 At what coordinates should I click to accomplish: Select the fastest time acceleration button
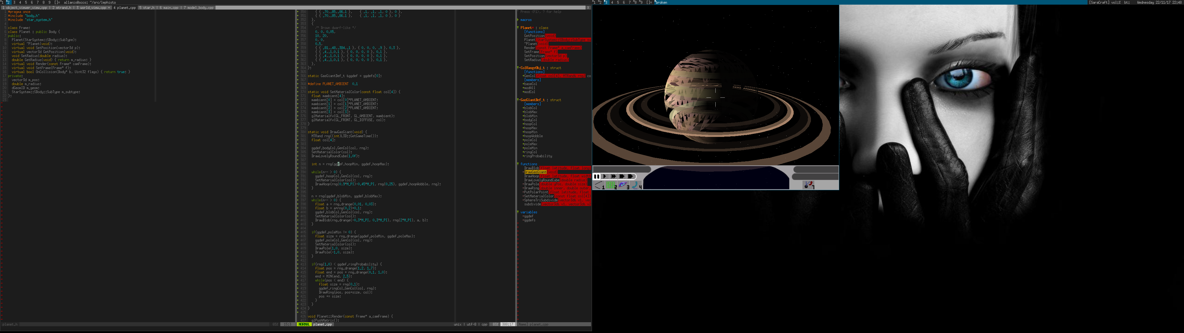[x=631, y=176]
